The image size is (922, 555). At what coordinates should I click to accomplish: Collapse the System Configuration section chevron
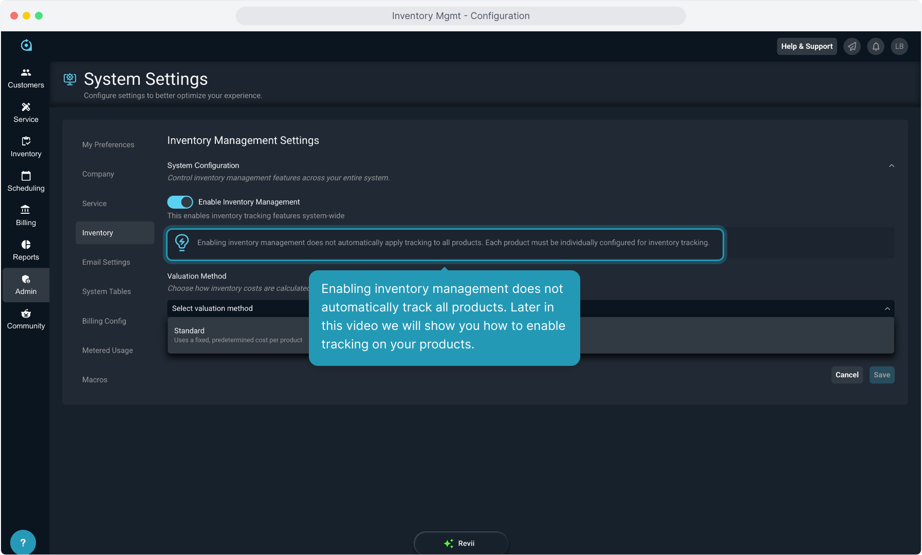[x=892, y=166]
